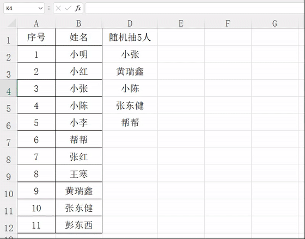Viewport: 305px width, 239px height.
Task: Click the Insert Function fx icon
Action: click(78, 8)
